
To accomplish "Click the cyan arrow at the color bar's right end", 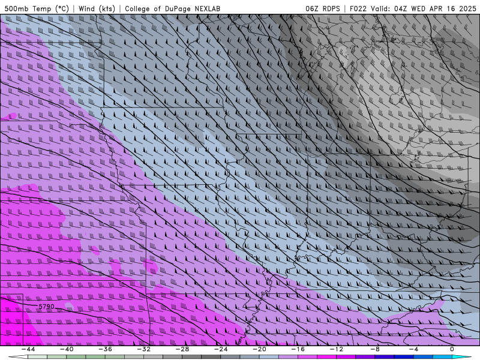I will coord(462,357).
